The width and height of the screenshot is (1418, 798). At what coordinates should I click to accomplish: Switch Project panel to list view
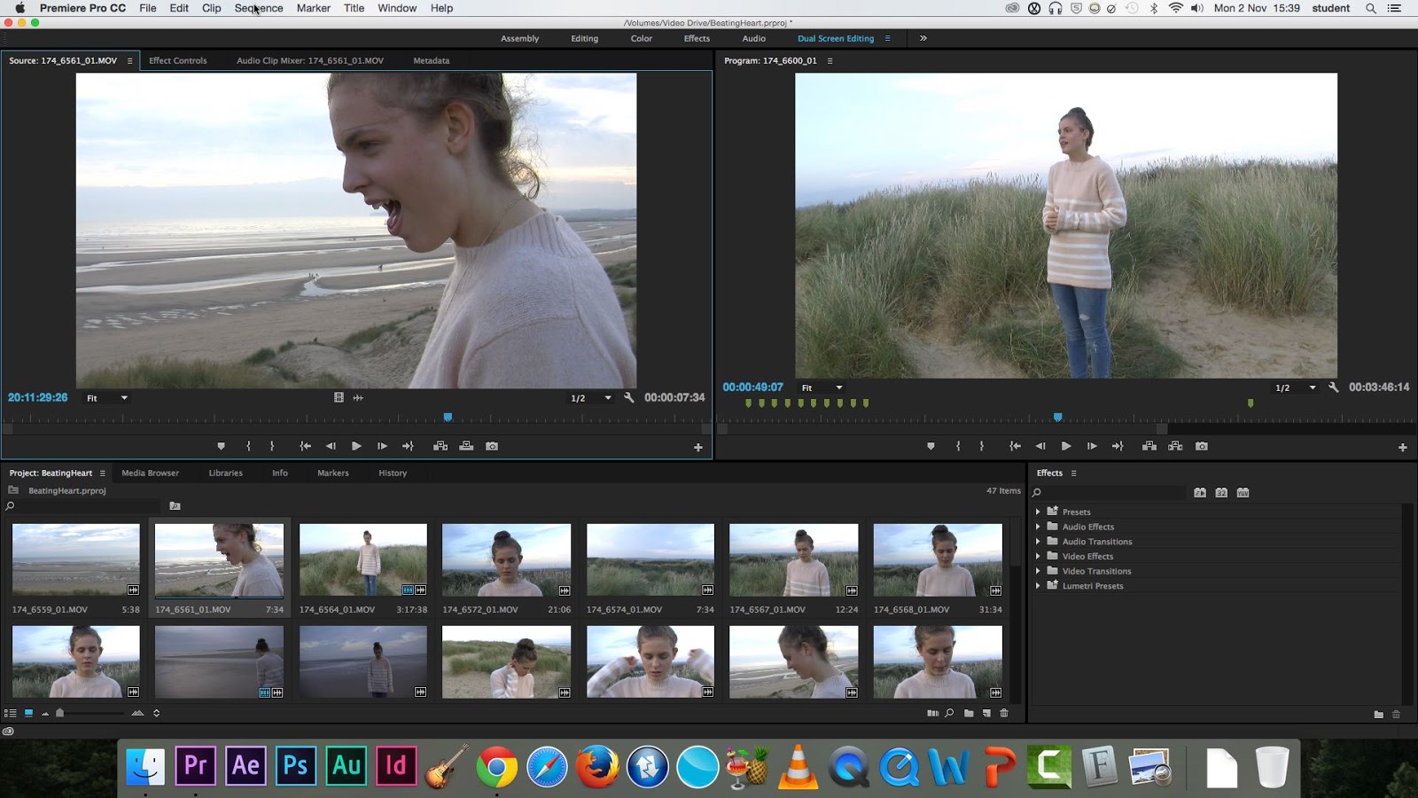[11, 713]
